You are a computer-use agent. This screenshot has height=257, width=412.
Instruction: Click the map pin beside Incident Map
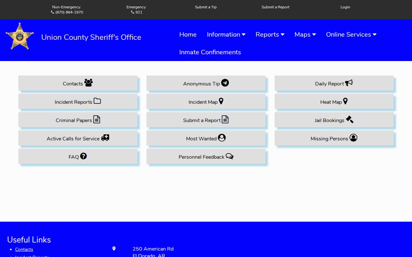221,101
